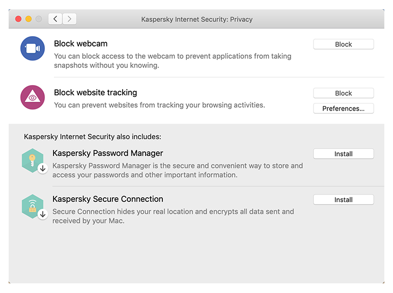
Task: Click the download arrow badge on Password Manager
Action: coord(43,168)
